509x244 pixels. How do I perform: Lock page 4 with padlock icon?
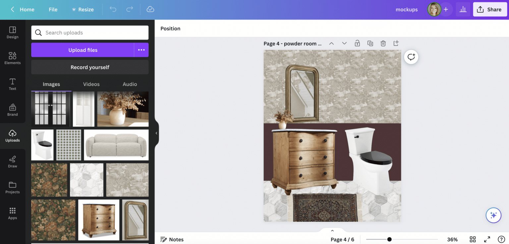(357, 43)
